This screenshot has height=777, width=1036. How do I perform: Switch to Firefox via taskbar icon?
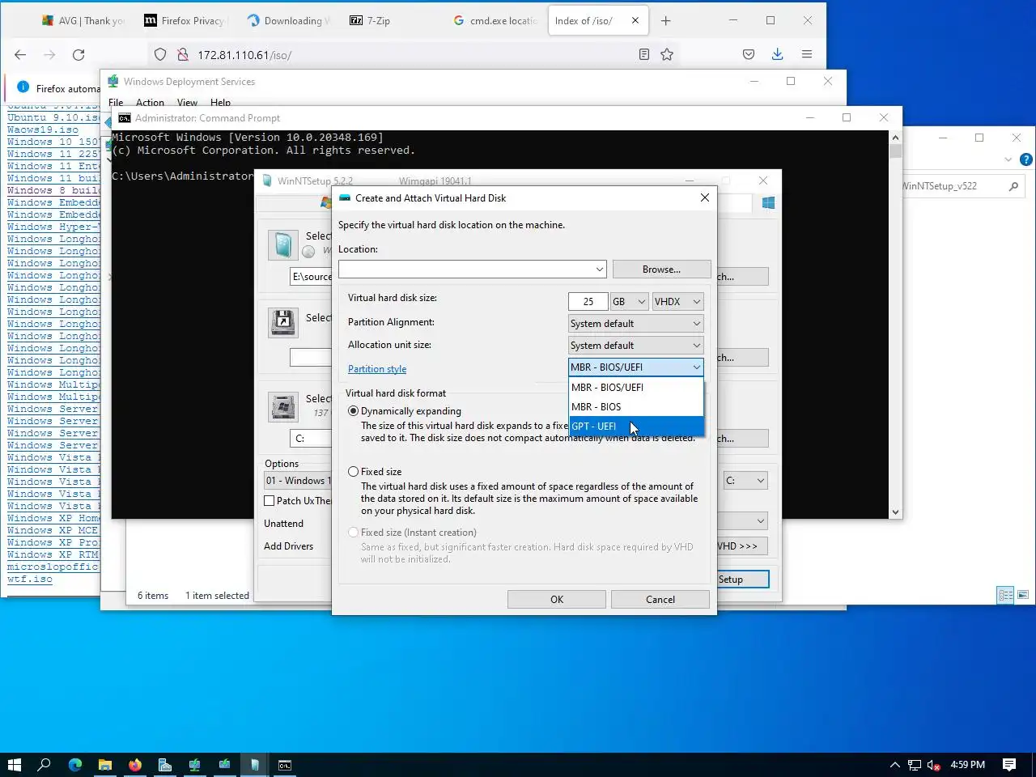[x=134, y=765]
